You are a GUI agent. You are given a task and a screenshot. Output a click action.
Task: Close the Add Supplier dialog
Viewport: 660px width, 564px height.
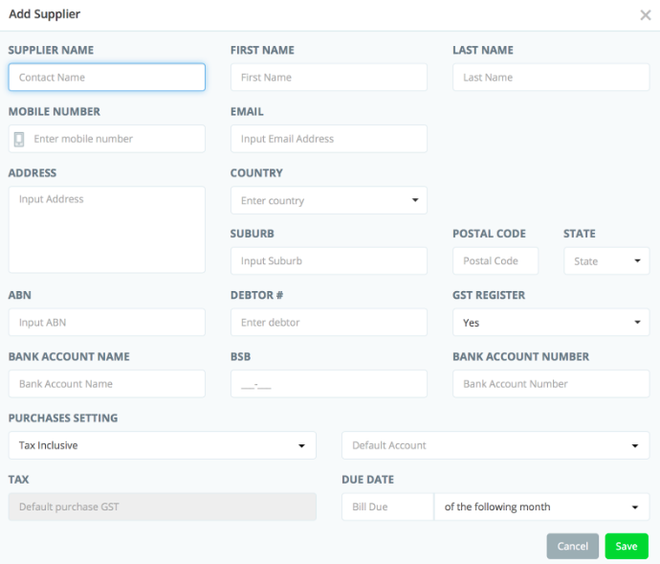(x=645, y=15)
